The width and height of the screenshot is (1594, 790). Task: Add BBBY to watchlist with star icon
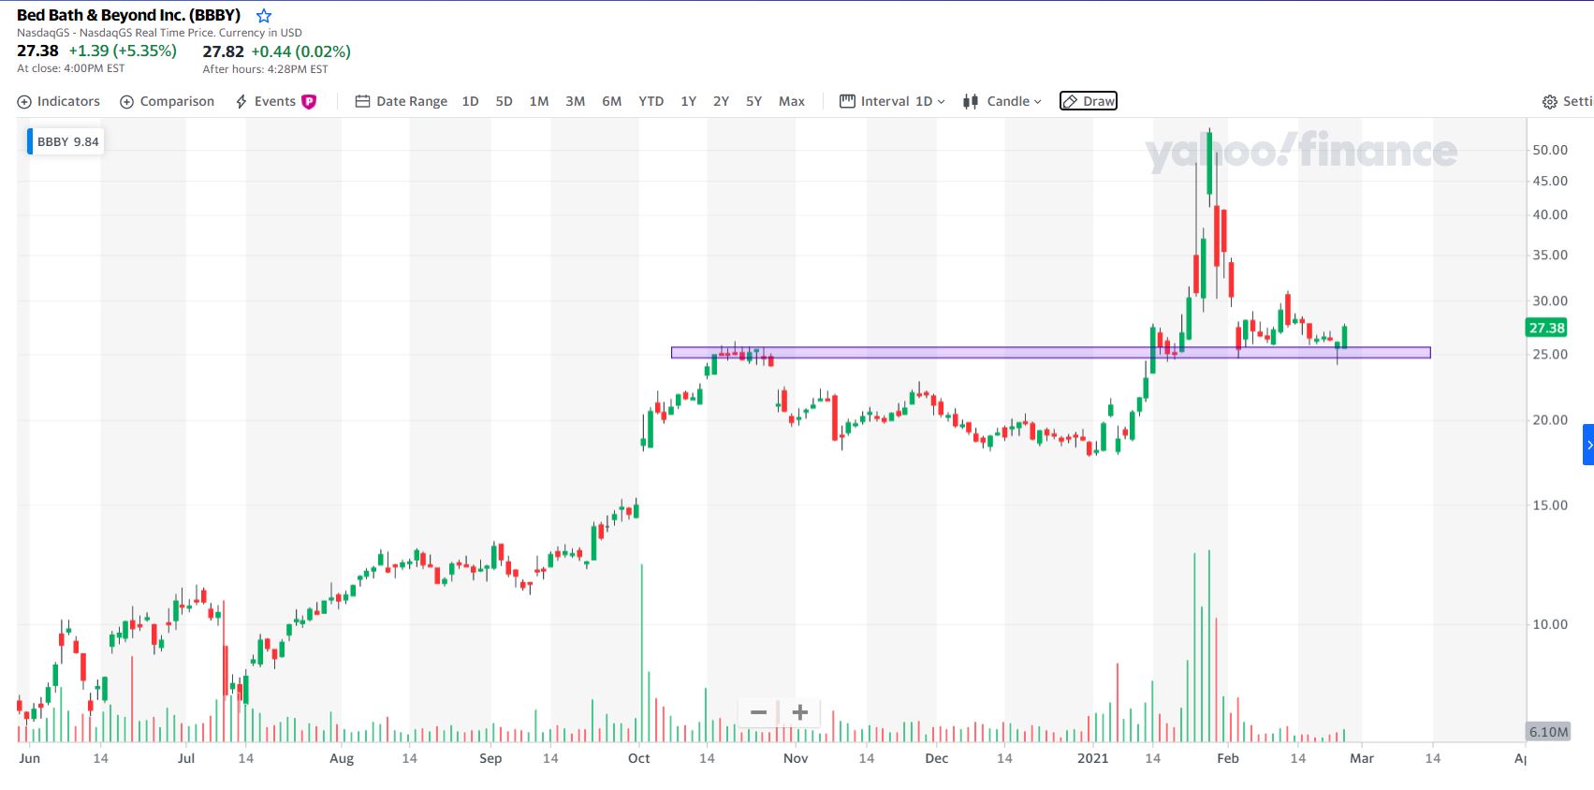tap(264, 16)
